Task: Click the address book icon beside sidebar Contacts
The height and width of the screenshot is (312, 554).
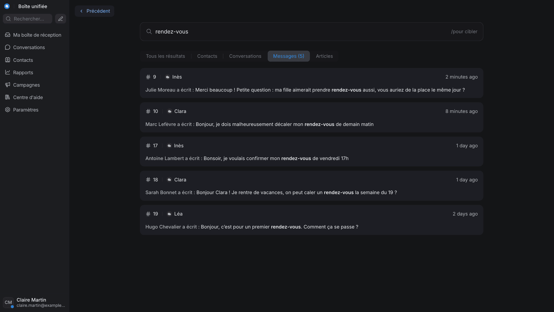Action: [x=8, y=60]
